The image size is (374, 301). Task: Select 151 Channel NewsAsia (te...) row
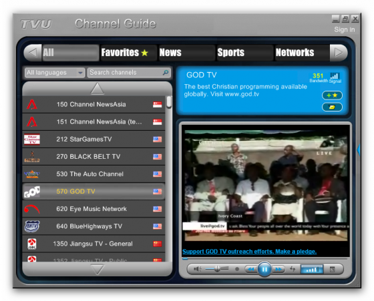pos(93,121)
